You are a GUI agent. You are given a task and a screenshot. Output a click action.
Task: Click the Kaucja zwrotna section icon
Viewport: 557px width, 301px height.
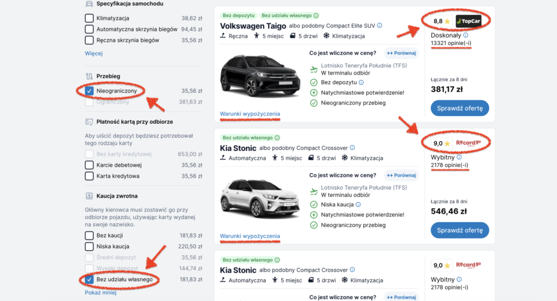89,196
